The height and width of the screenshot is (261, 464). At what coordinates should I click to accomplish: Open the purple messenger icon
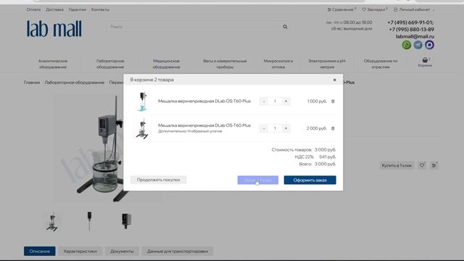[429, 45]
